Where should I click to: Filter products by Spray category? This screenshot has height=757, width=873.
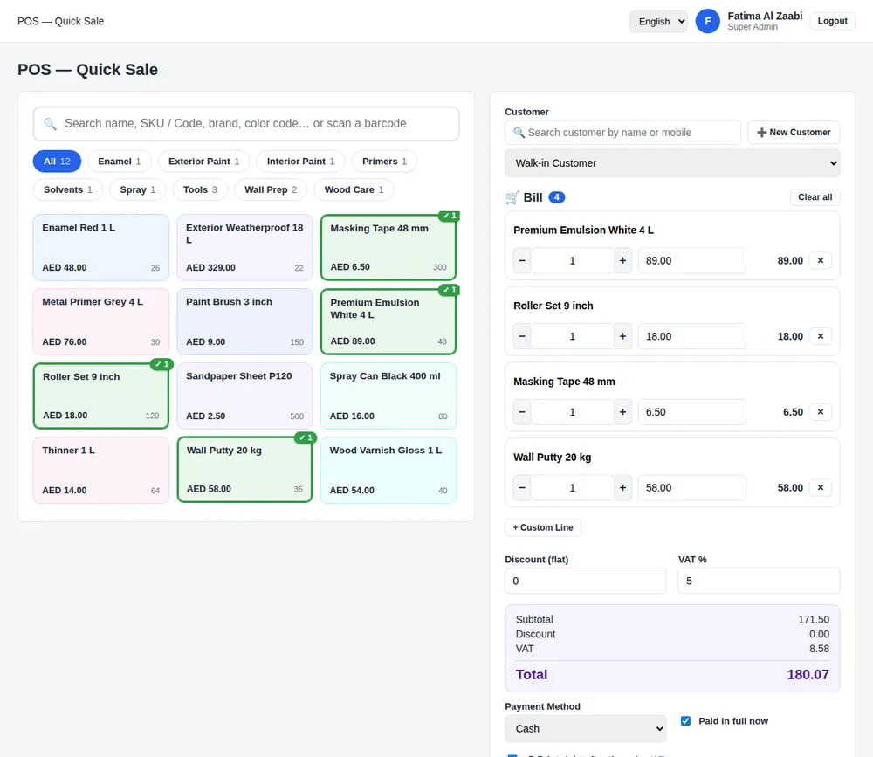[x=138, y=189]
